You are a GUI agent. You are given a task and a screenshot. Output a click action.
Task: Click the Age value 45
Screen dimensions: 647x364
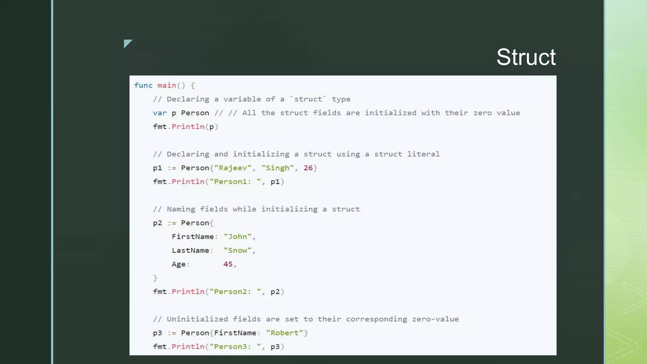228,264
